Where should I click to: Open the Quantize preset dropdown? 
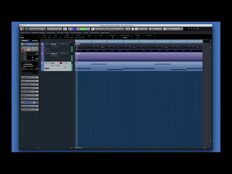point(173,29)
